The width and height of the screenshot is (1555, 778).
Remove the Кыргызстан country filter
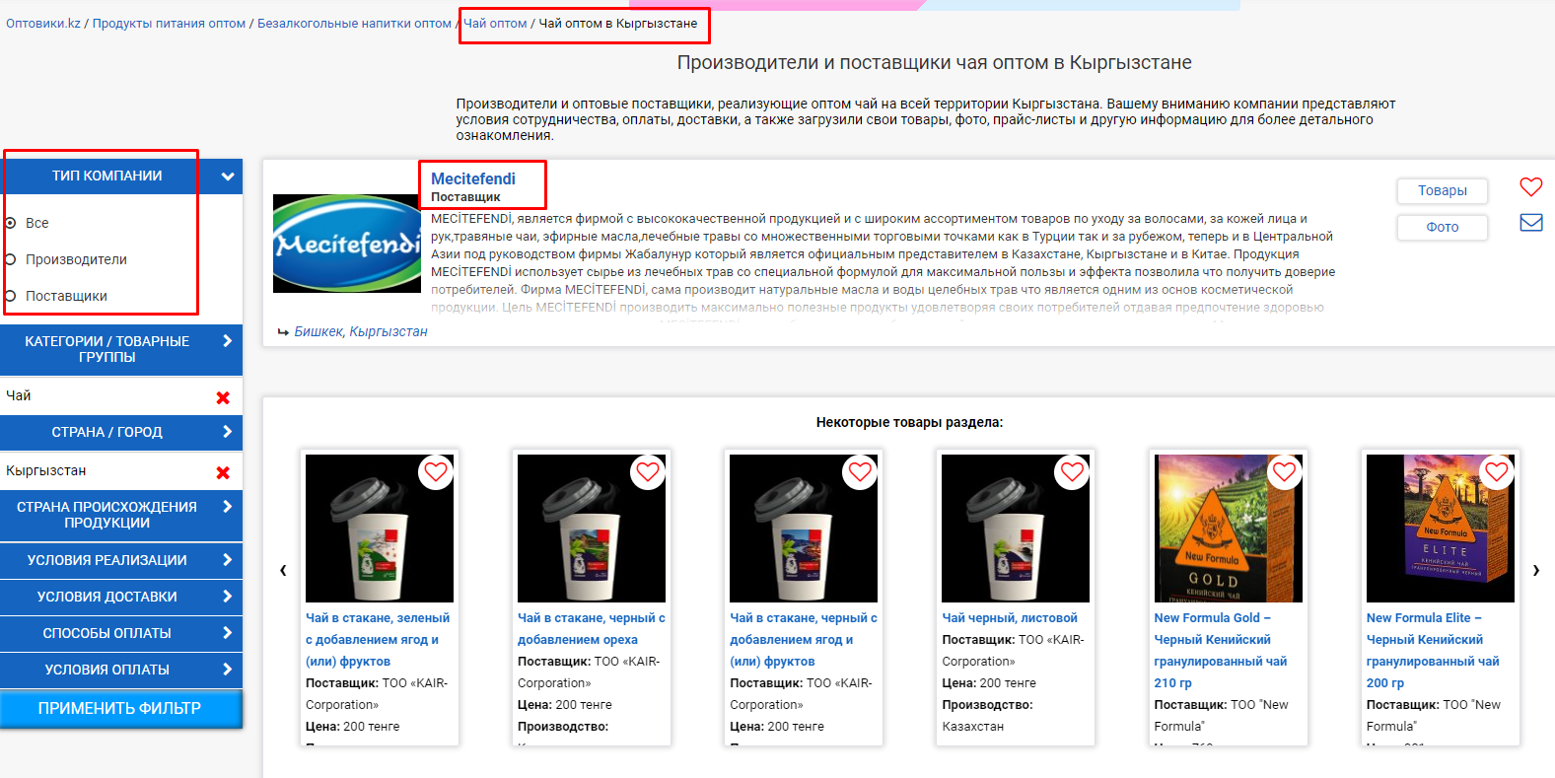[x=223, y=472]
